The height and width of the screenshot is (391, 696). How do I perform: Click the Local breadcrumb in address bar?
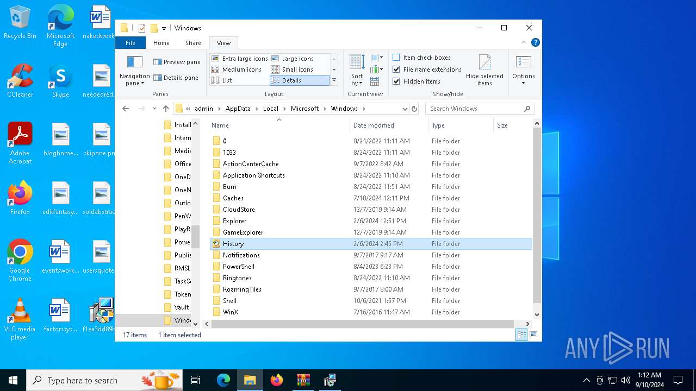point(271,109)
